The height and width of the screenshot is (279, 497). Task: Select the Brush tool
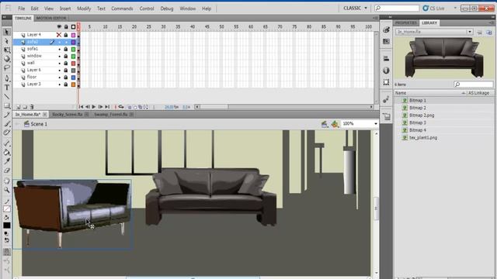7,124
